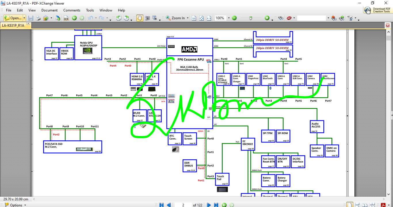
Task: Click the page number input field
Action: (183, 205)
